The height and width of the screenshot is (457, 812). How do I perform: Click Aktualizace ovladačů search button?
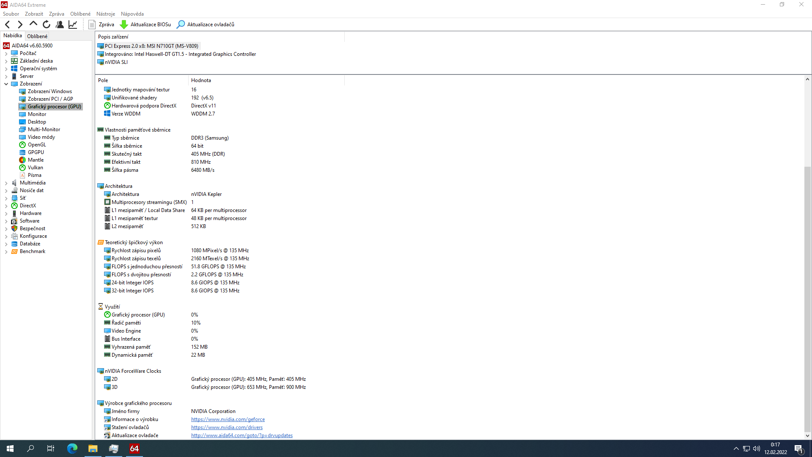pyautogui.click(x=206, y=25)
